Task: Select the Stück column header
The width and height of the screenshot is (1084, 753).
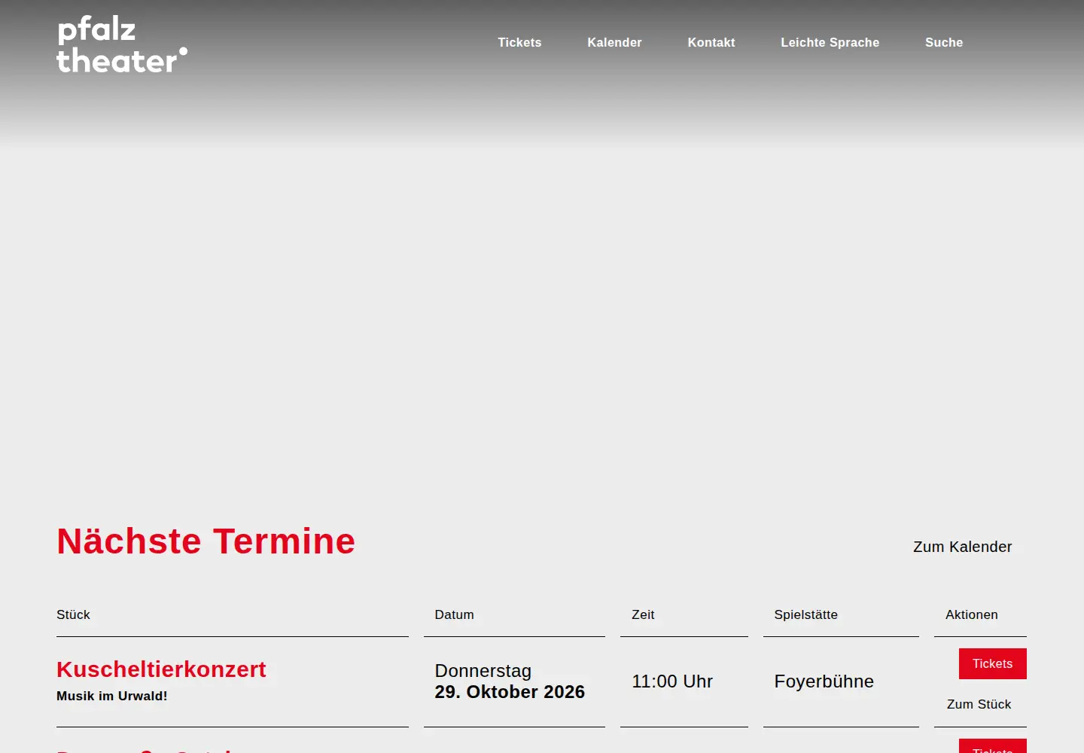Action: pyautogui.click(x=73, y=614)
